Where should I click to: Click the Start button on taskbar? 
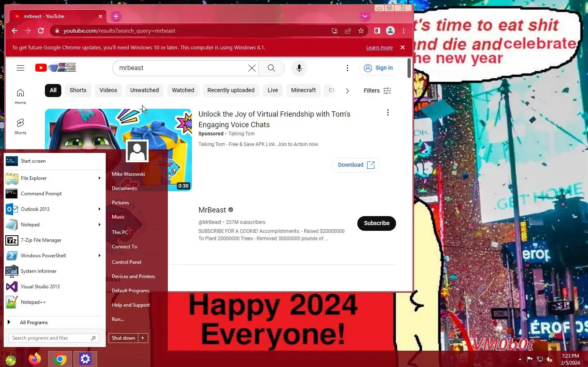(x=11, y=359)
